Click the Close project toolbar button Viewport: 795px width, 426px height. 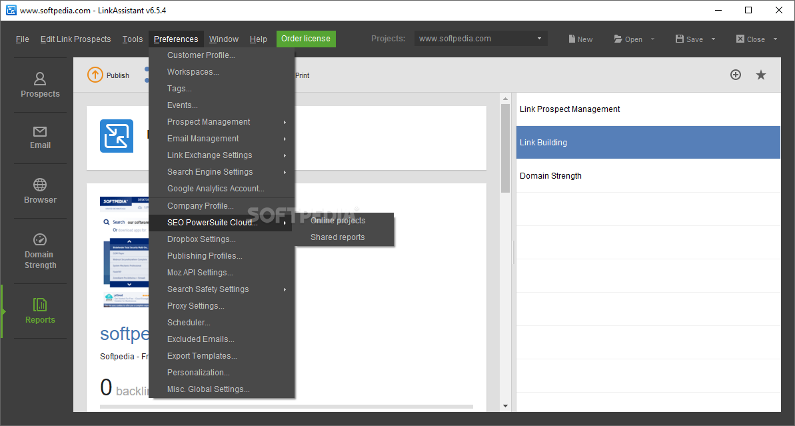(750, 39)
